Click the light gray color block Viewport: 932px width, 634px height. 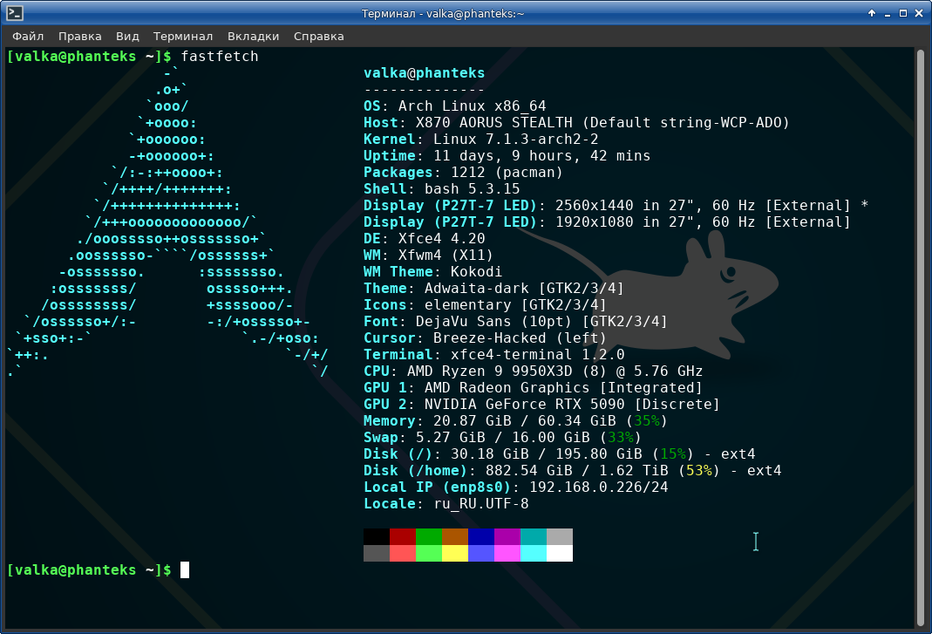pyautogui.click(x=560, y=536)
